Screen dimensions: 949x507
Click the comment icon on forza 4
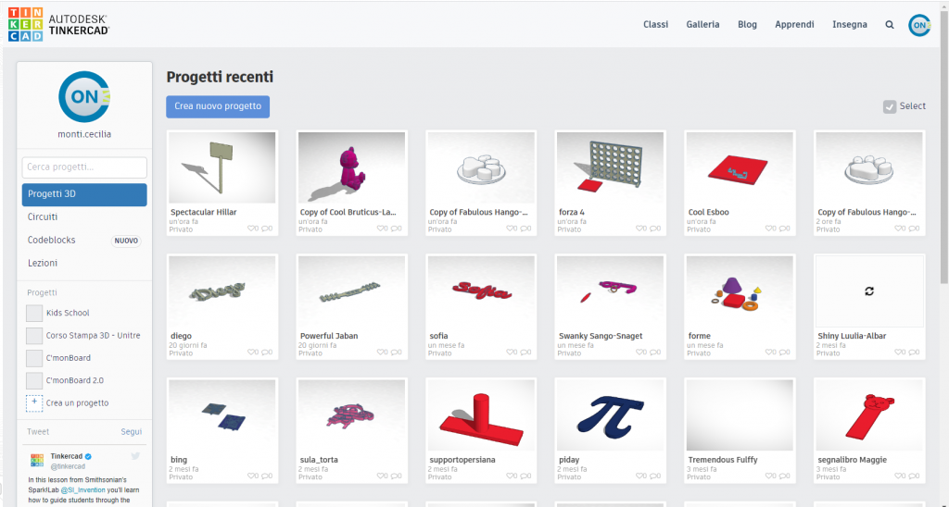click(656, 229)
